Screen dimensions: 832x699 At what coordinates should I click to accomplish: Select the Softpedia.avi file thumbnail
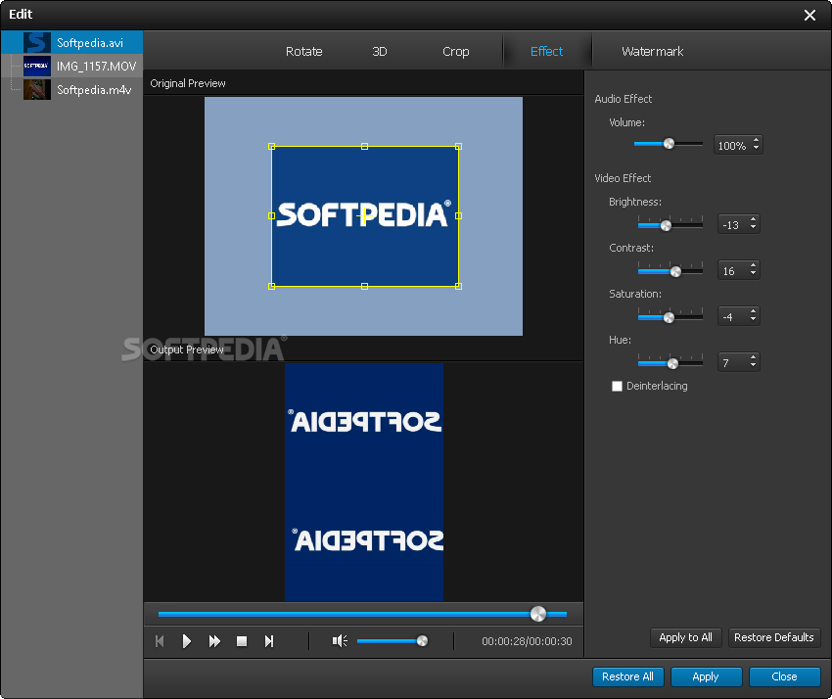click(x=37, y=43)
